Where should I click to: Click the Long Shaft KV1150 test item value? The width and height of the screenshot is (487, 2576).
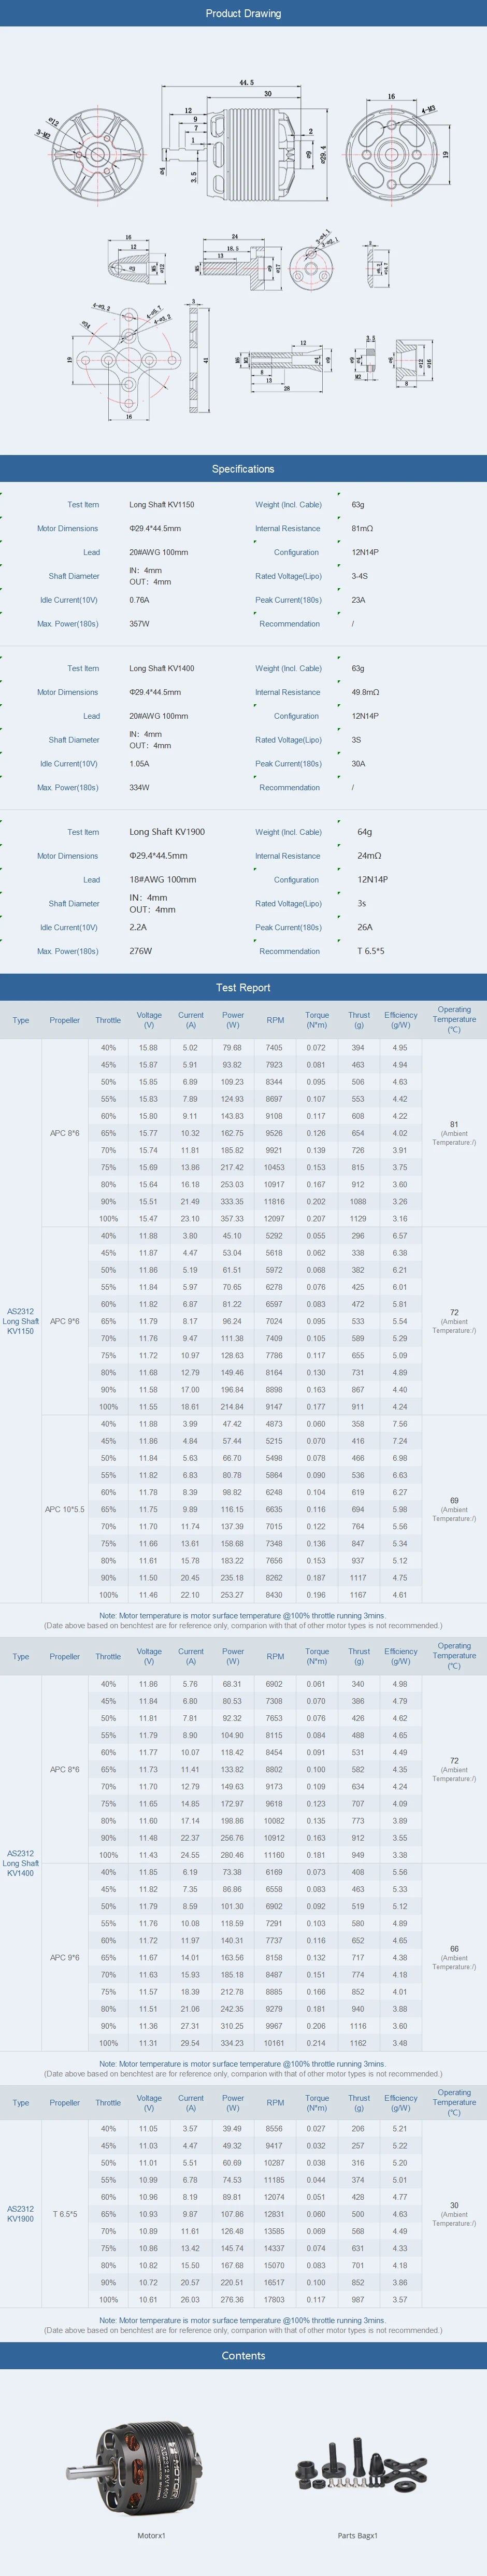click(162, 505)
